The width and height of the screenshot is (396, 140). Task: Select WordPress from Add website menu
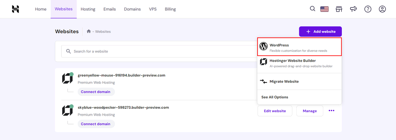click(299, 47)
